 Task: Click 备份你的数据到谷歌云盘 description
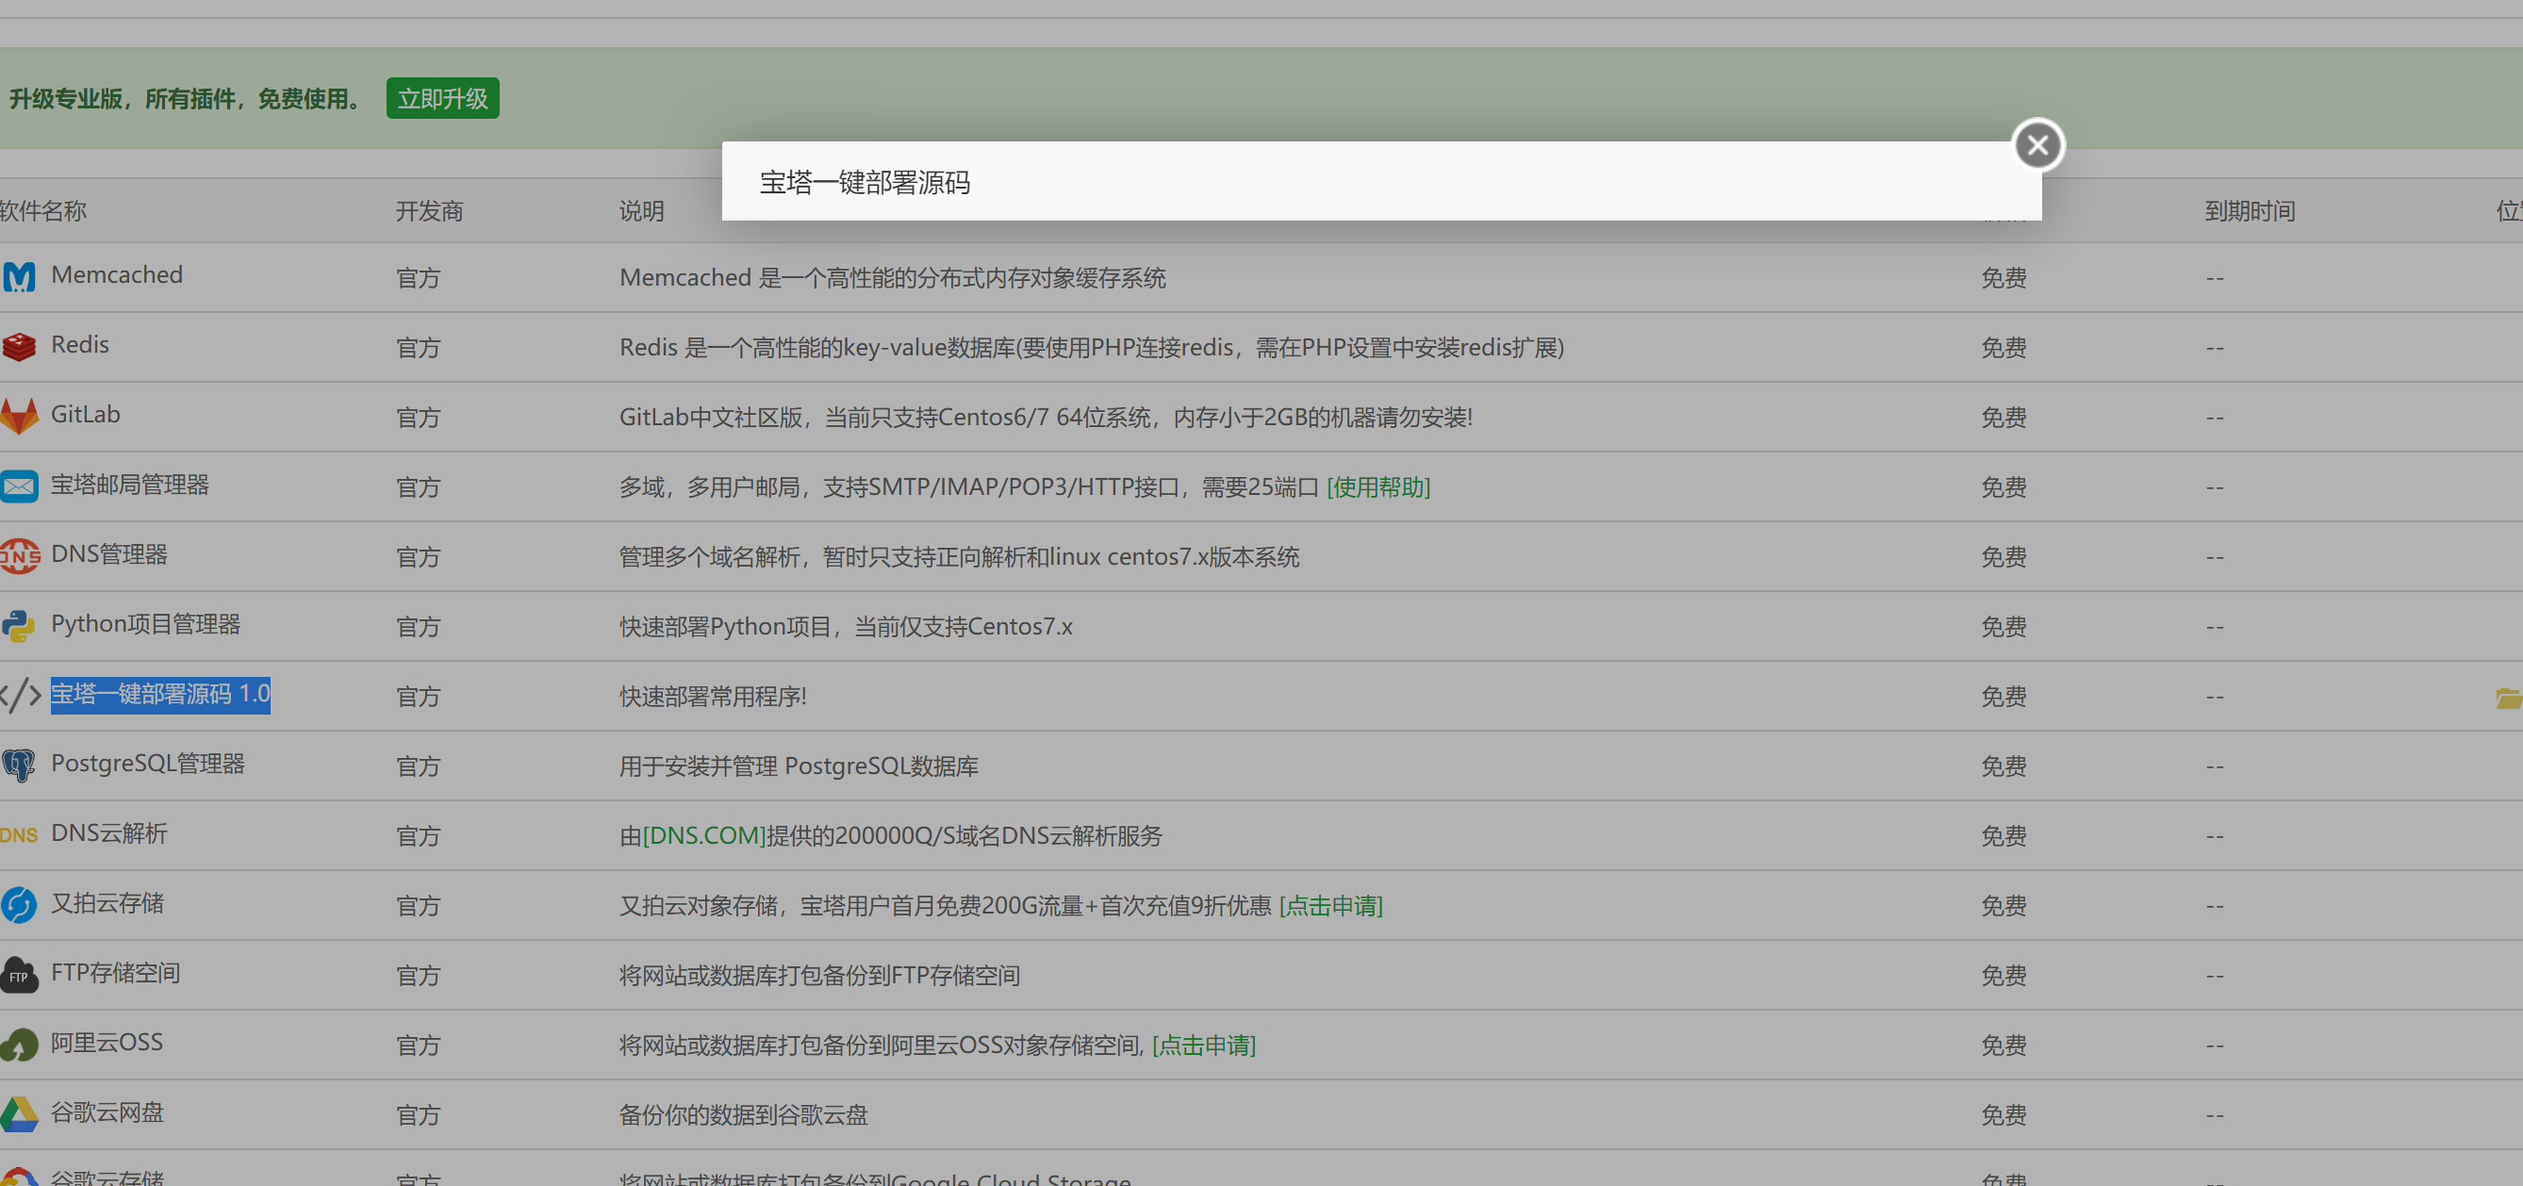[743, 1114]
